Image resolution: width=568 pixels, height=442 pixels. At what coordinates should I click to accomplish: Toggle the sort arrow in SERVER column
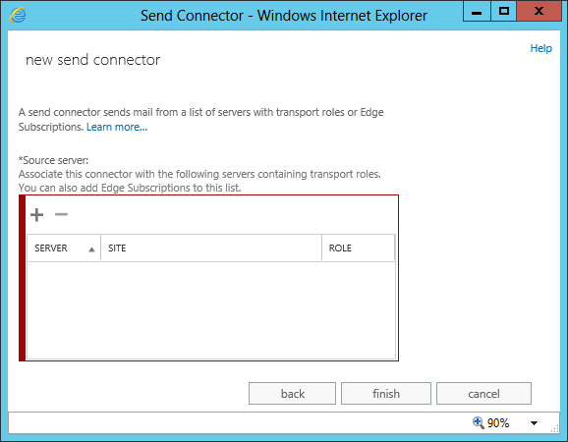(91, 249)
